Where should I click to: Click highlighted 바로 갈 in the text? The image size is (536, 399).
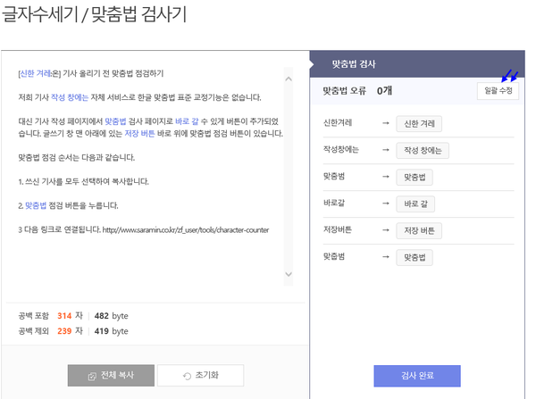(190, 121)
